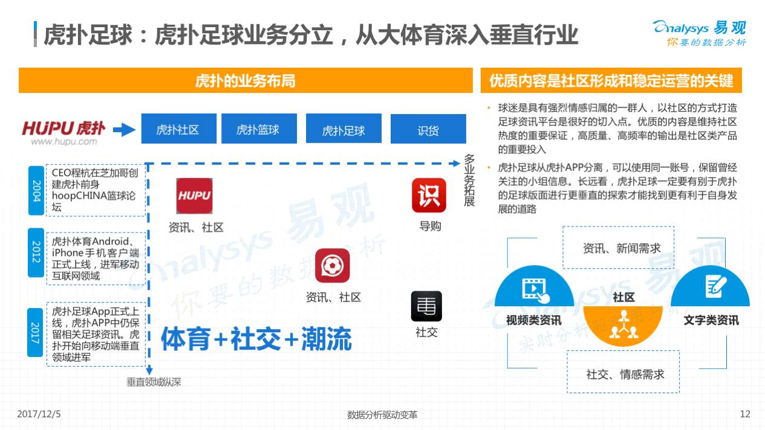Select the 虎扑足球 box
The image size is (765, 430).
pos(343,129)
